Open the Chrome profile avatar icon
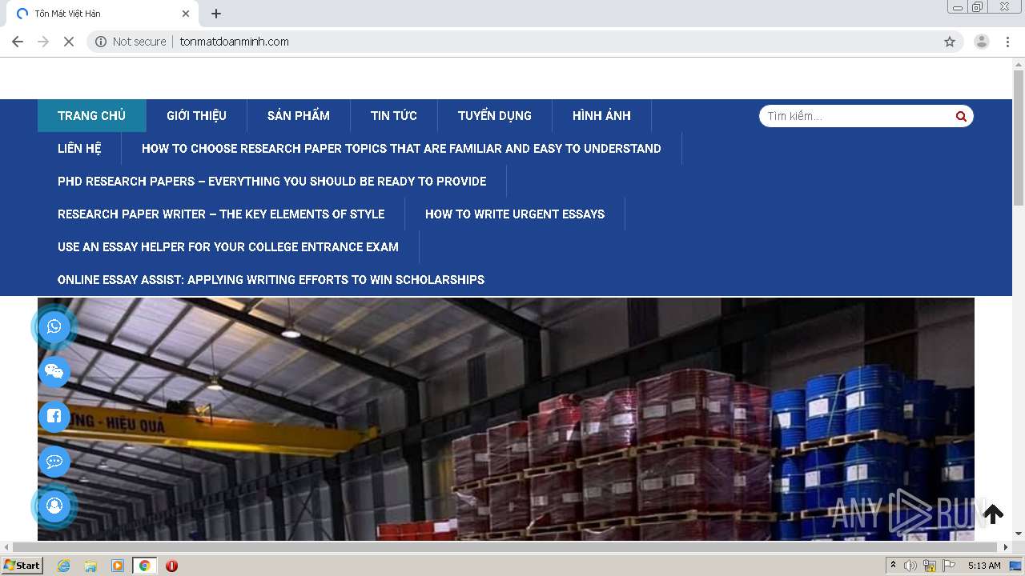 [x=982, y=42]
